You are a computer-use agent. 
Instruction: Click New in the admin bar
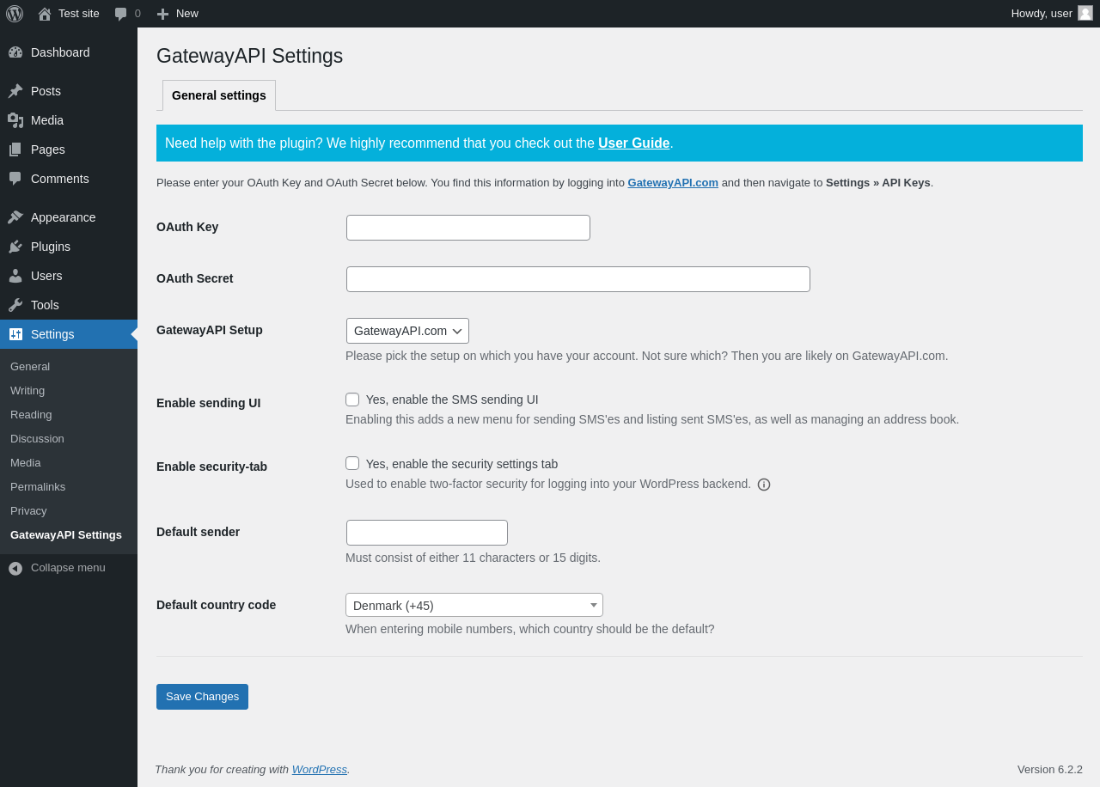tap(187, 14)
